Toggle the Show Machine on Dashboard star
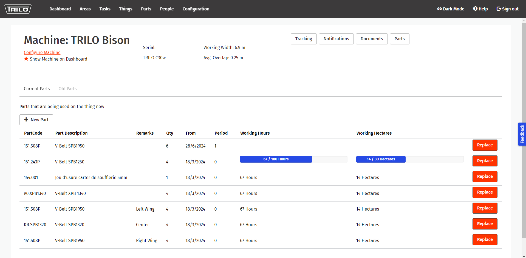Screen dimensions: 526x258 click(x=26, y=59)
